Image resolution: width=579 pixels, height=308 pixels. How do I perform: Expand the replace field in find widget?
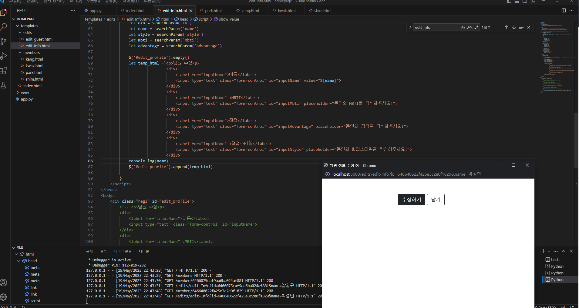coord(410,27)
